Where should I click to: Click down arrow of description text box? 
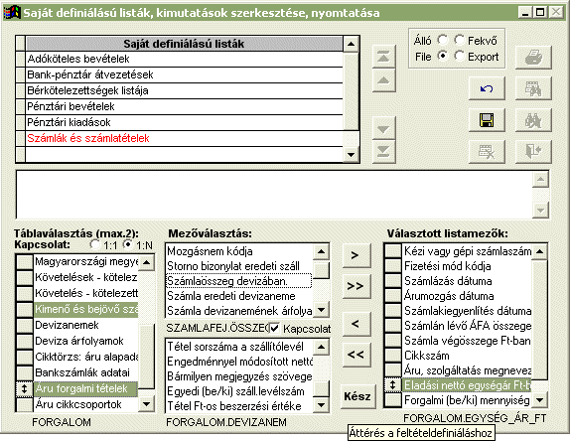click(540, 211)
